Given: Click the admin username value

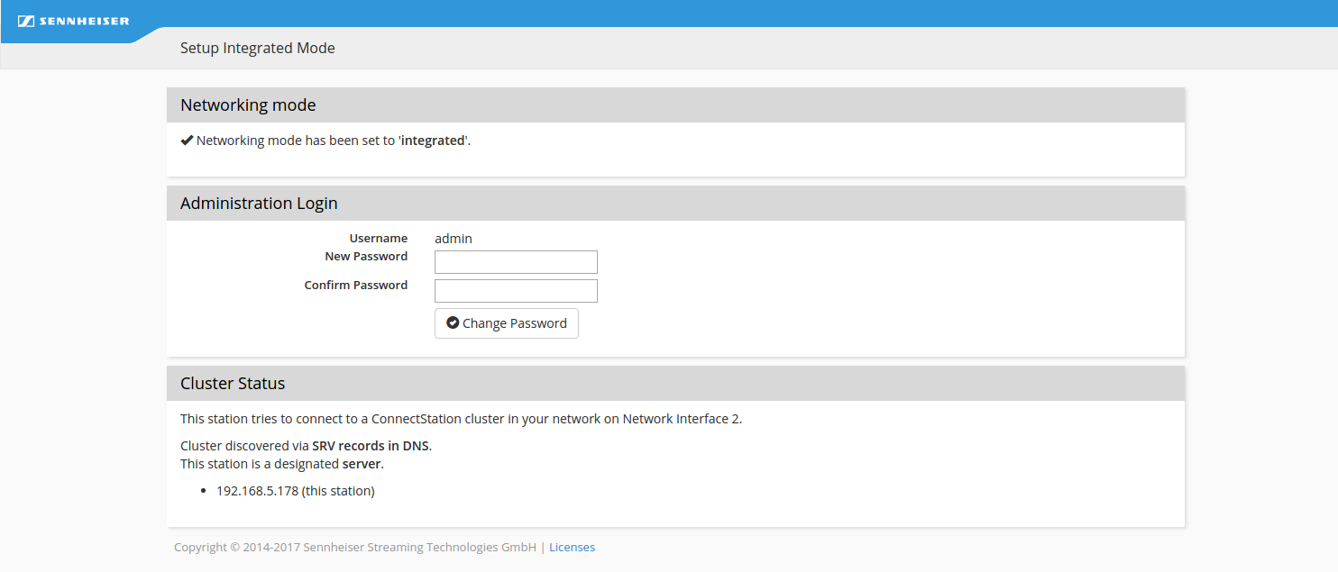Looking at the screenshot, I should click(x=454, y=239).
